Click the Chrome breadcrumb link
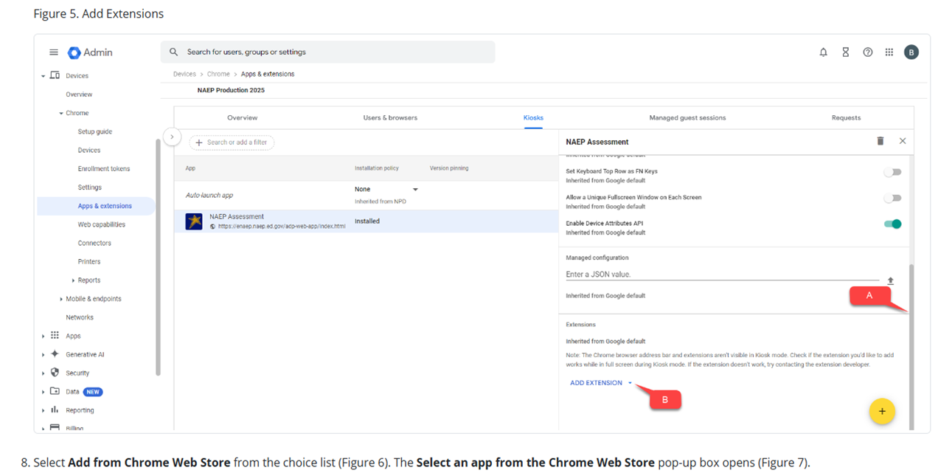 click(218, 75)
